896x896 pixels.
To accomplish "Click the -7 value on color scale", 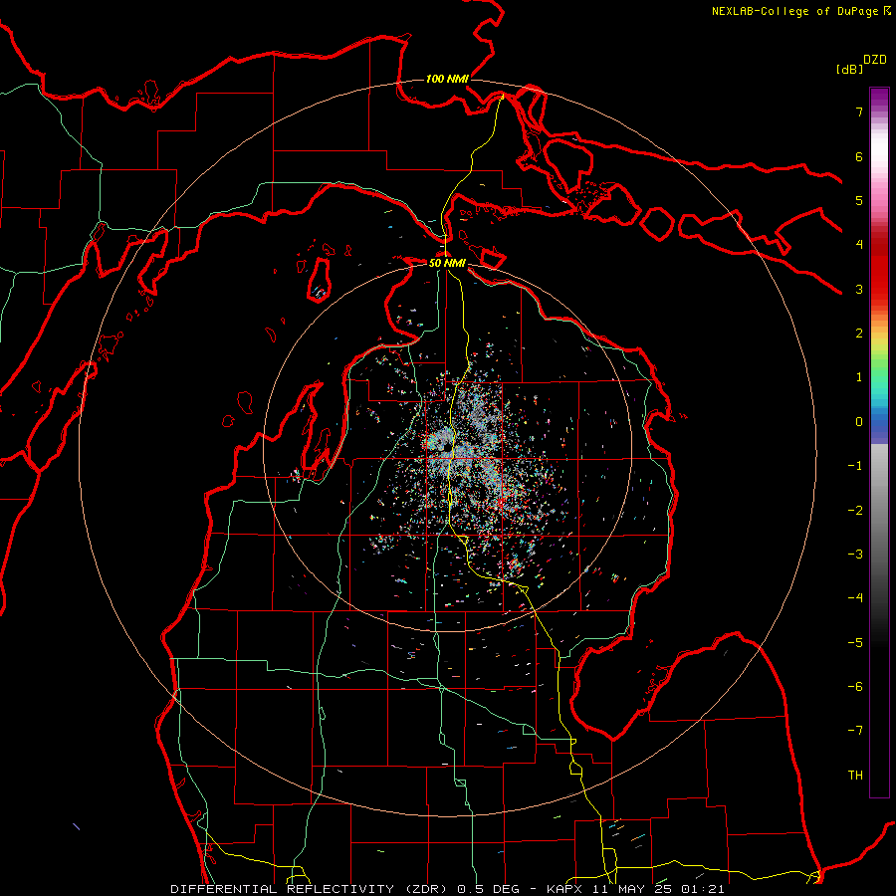I will click(855, 731).
